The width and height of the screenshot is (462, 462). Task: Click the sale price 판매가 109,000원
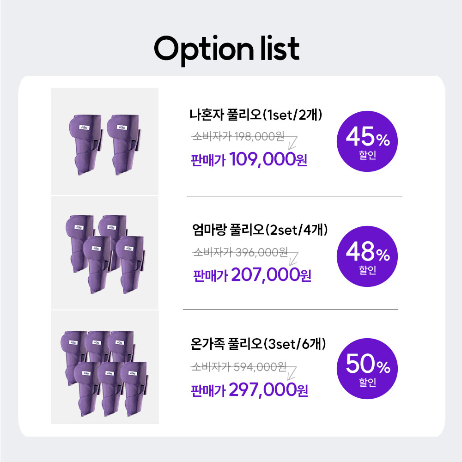point(249,160)
